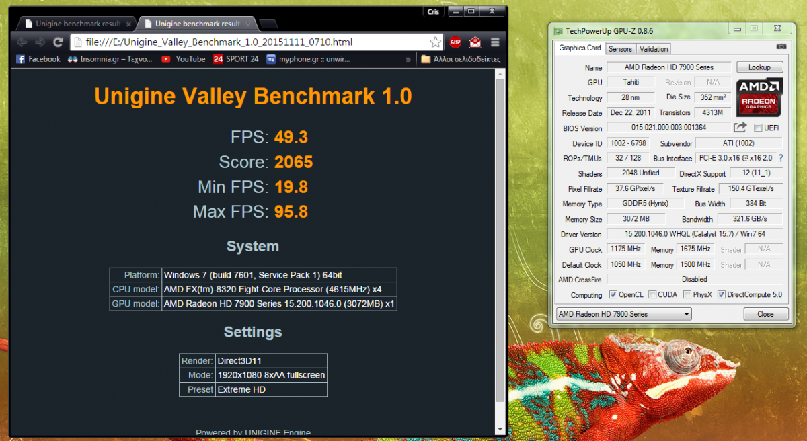Bookmark this page with the star icon
Viewport: 807px width, 441px height.
click(x=435, y=42)
